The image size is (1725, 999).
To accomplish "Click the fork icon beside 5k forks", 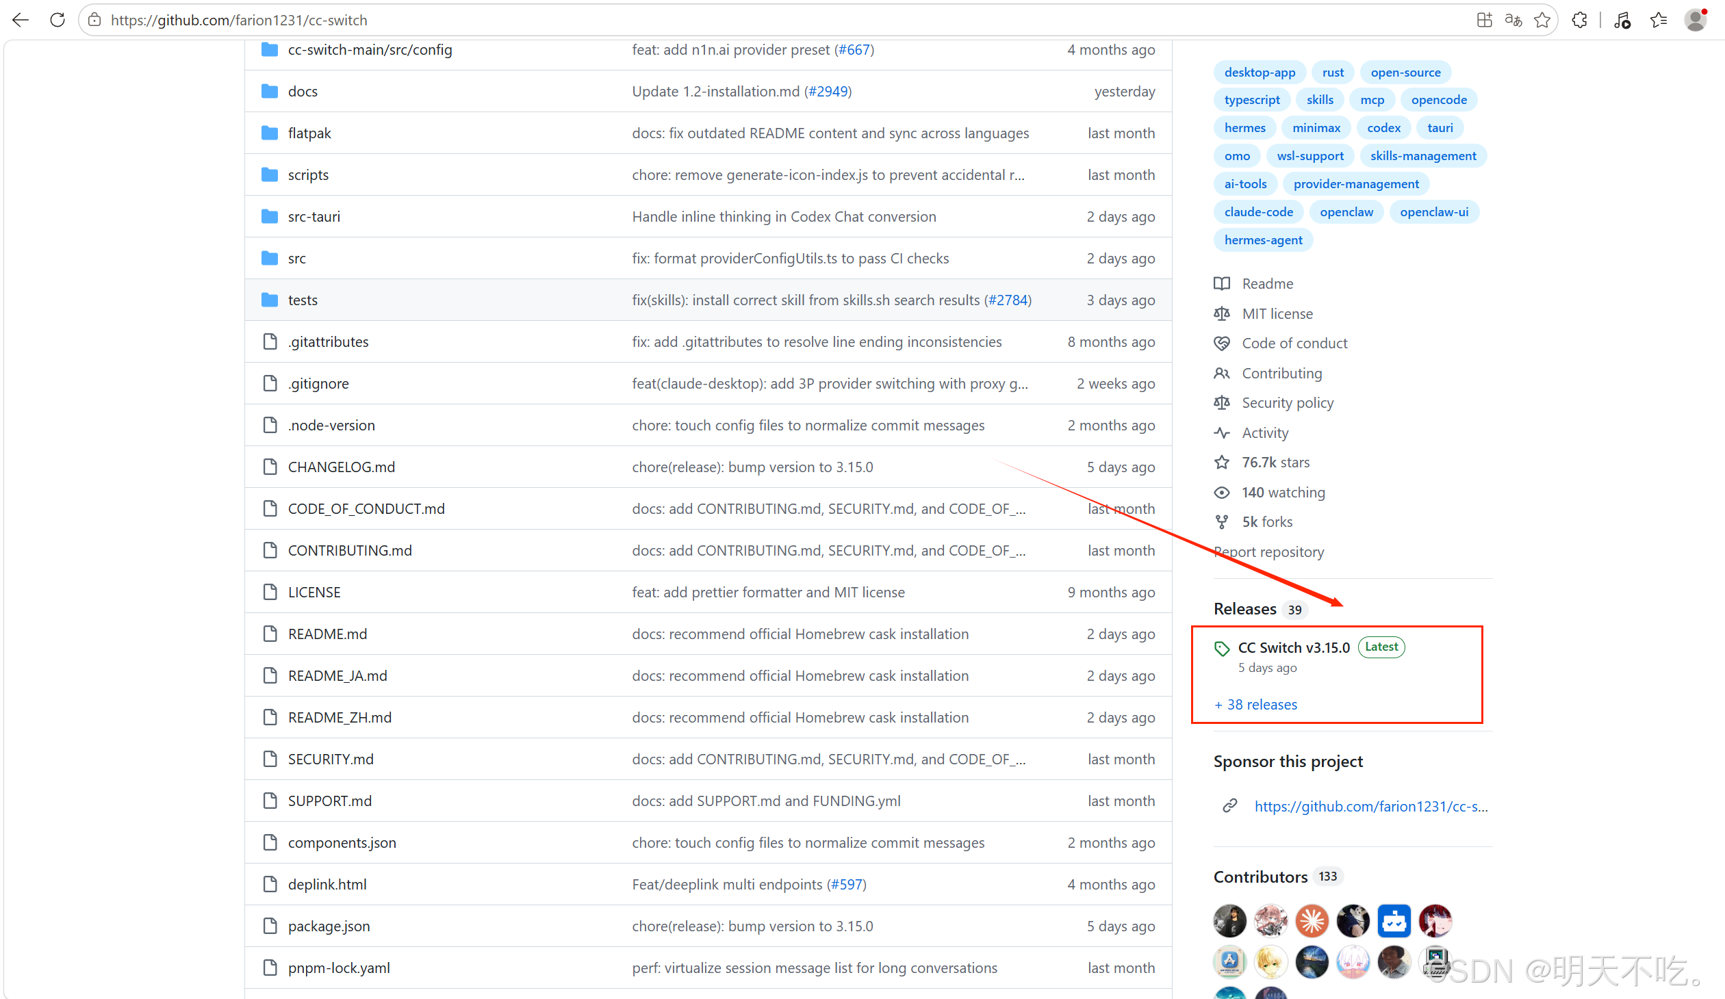I will point(1222,522).
